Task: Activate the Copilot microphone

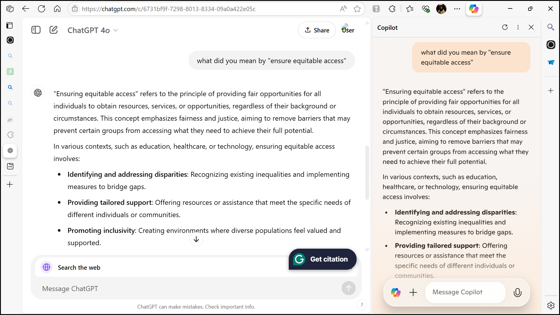Action: pyautogui.click(x=517, y=292)
